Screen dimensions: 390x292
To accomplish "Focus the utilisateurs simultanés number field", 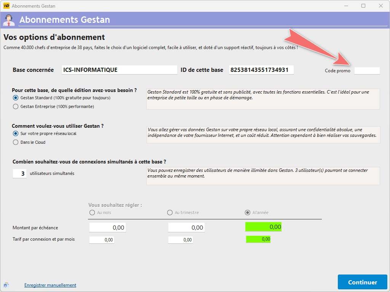I will coord(20,173).
